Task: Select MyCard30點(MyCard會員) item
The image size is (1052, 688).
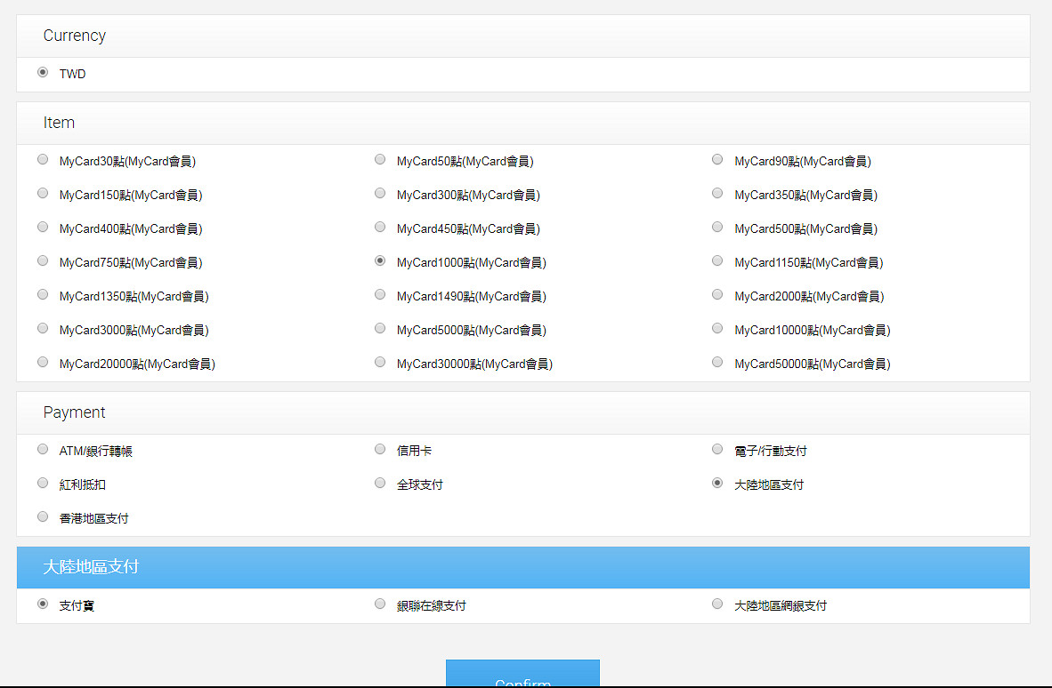Action: (x=43, y=159)
